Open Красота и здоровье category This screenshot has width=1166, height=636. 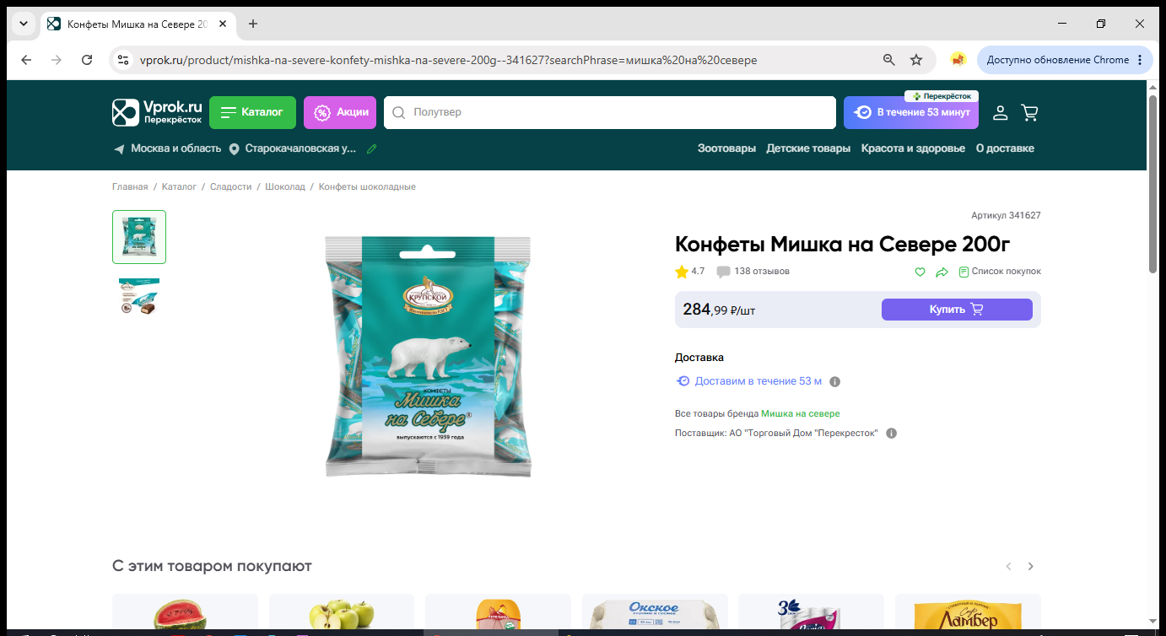913,148
